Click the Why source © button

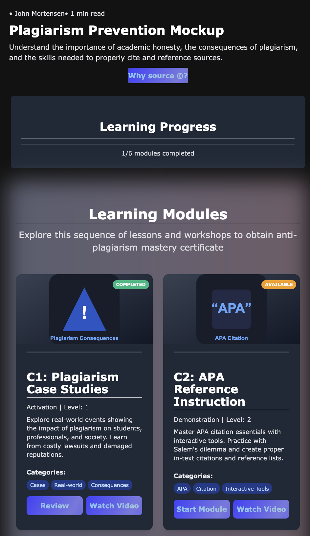click(x=158, y=76)
